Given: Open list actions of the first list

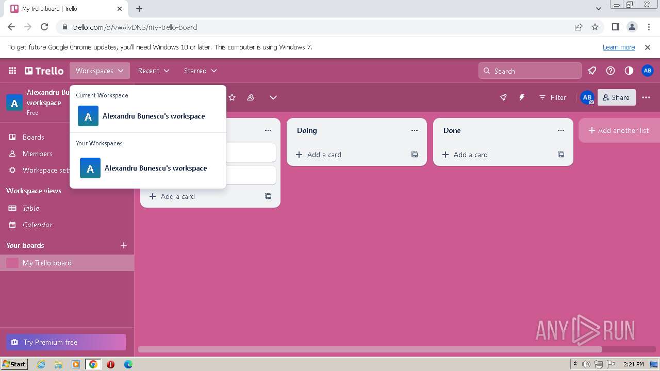Looking at the screenshot, I should click(268, 130).
